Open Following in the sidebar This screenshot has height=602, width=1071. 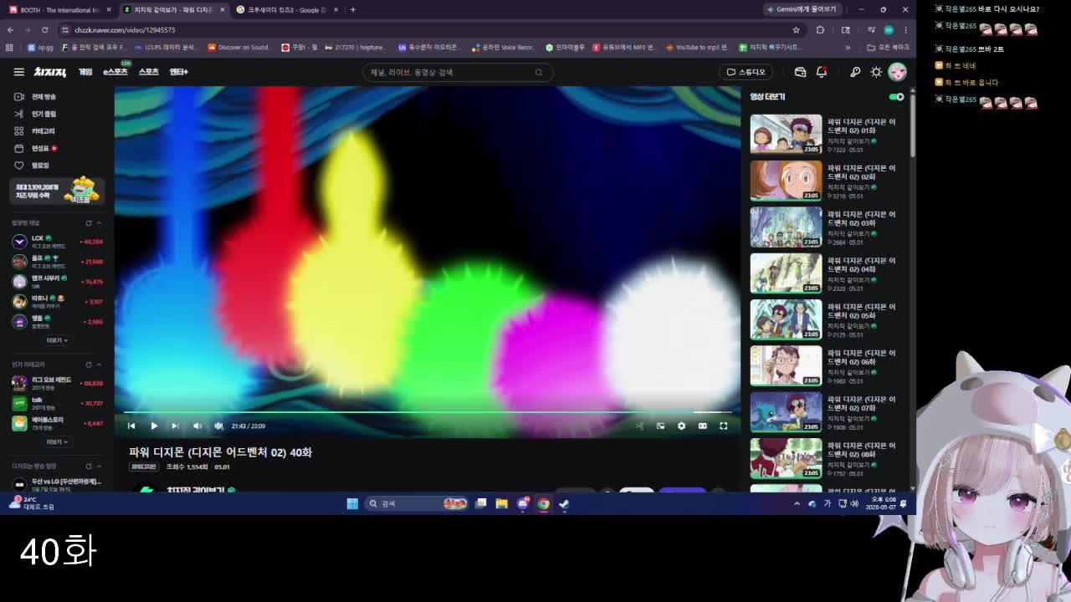coord(33,166)
